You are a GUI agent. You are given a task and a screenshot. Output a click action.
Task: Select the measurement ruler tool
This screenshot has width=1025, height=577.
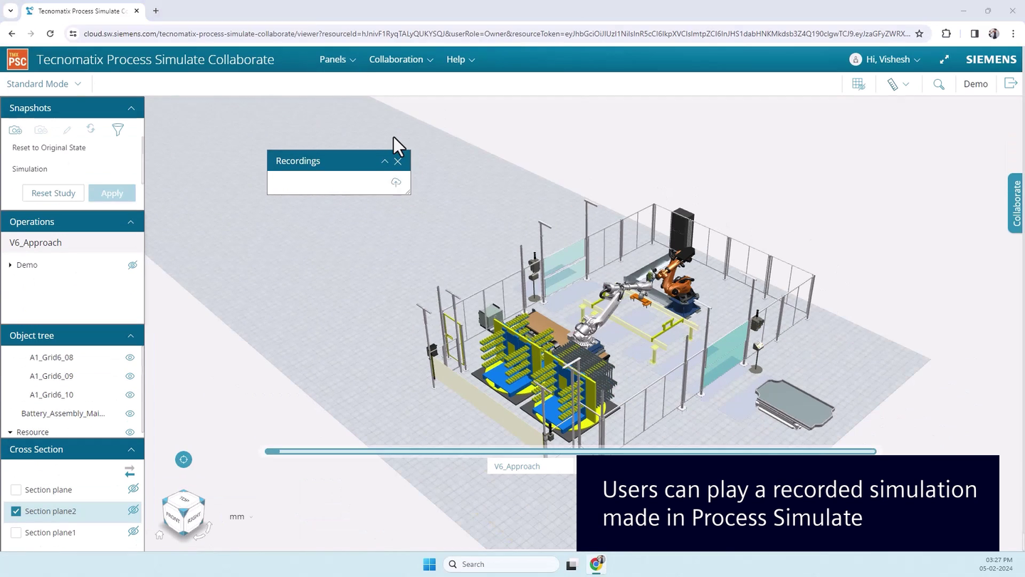[893, 83]
